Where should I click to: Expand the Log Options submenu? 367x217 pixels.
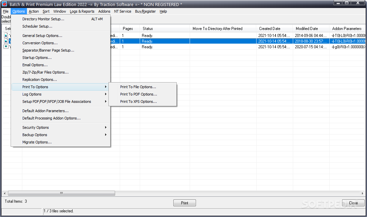[61, 94]
